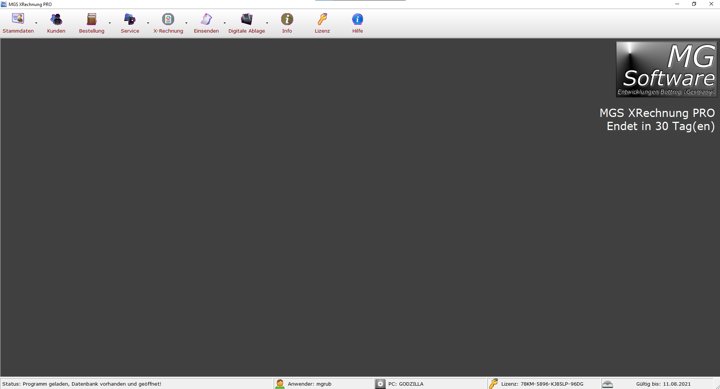This screenshot has height=389, width=720.
Task: Click the MG Software logo image
Action: pos(666,69)
